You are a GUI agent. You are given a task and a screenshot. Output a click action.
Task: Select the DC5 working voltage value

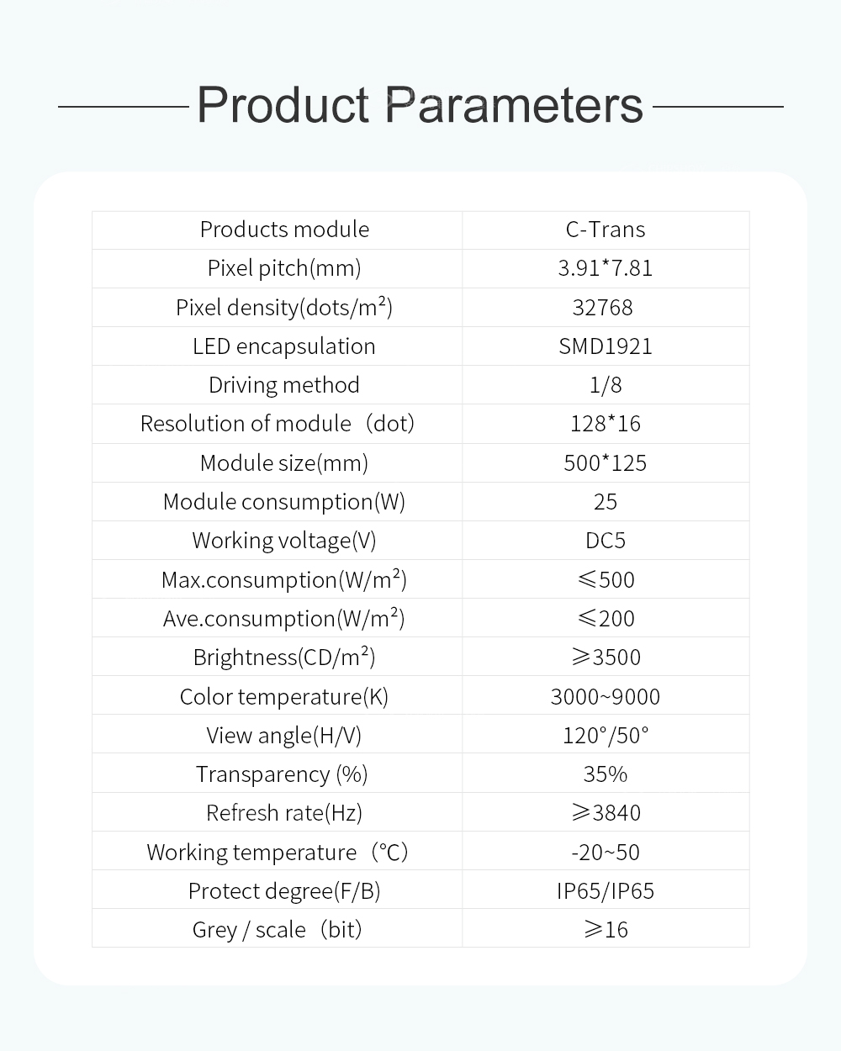[x=606, y=541]
